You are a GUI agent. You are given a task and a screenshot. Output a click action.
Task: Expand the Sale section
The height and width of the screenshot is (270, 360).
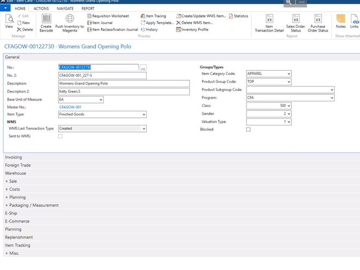(x=182, y=182)
